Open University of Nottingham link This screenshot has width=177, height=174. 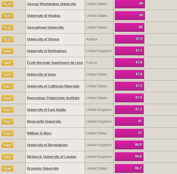click(47, 51)
